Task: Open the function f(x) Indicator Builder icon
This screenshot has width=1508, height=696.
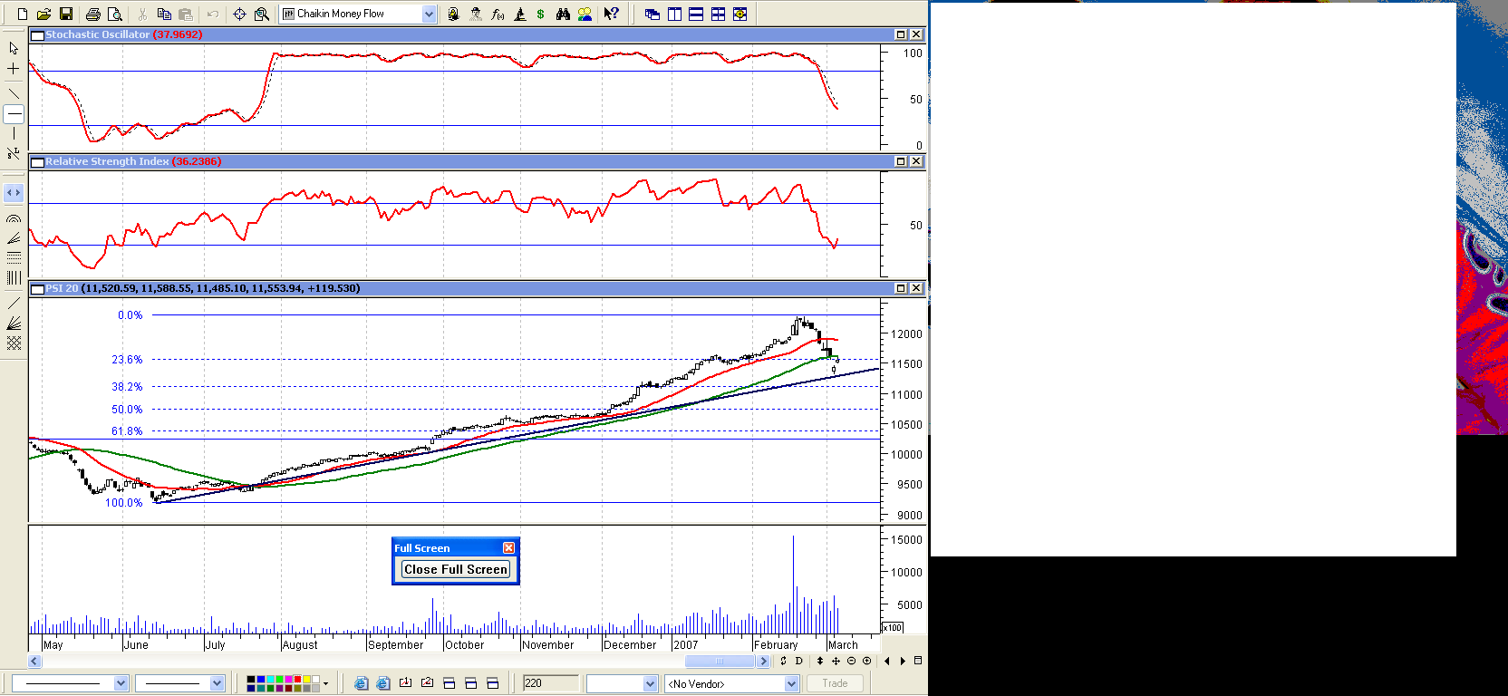Action: click(x=498, y=14)
